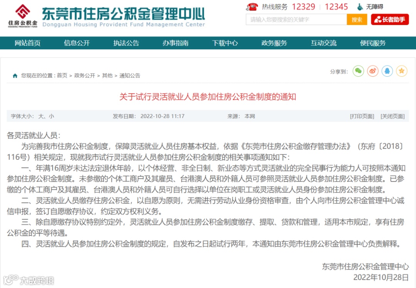Click the hotline number 12345
Image resolution: width=416 pixels, height=288 pixels.
336,7
